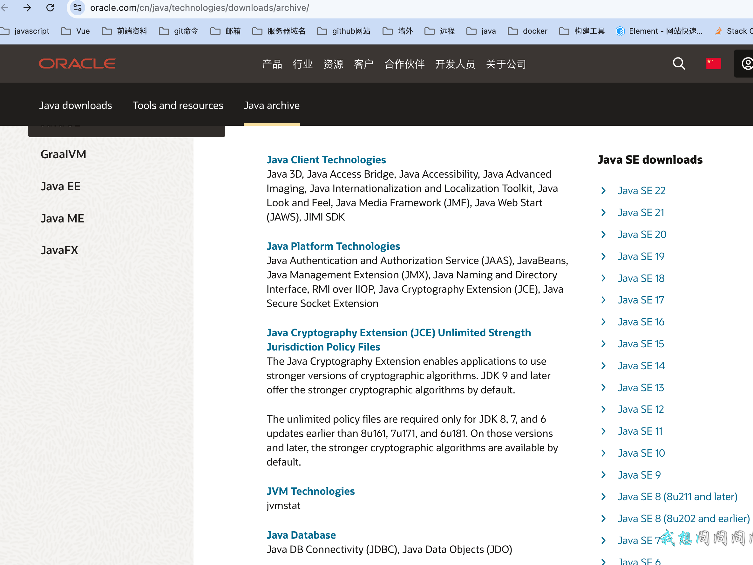Open the Stack Overflow bookmark
This screenshot has height=565, width=753.
click(x=734, y=31)
